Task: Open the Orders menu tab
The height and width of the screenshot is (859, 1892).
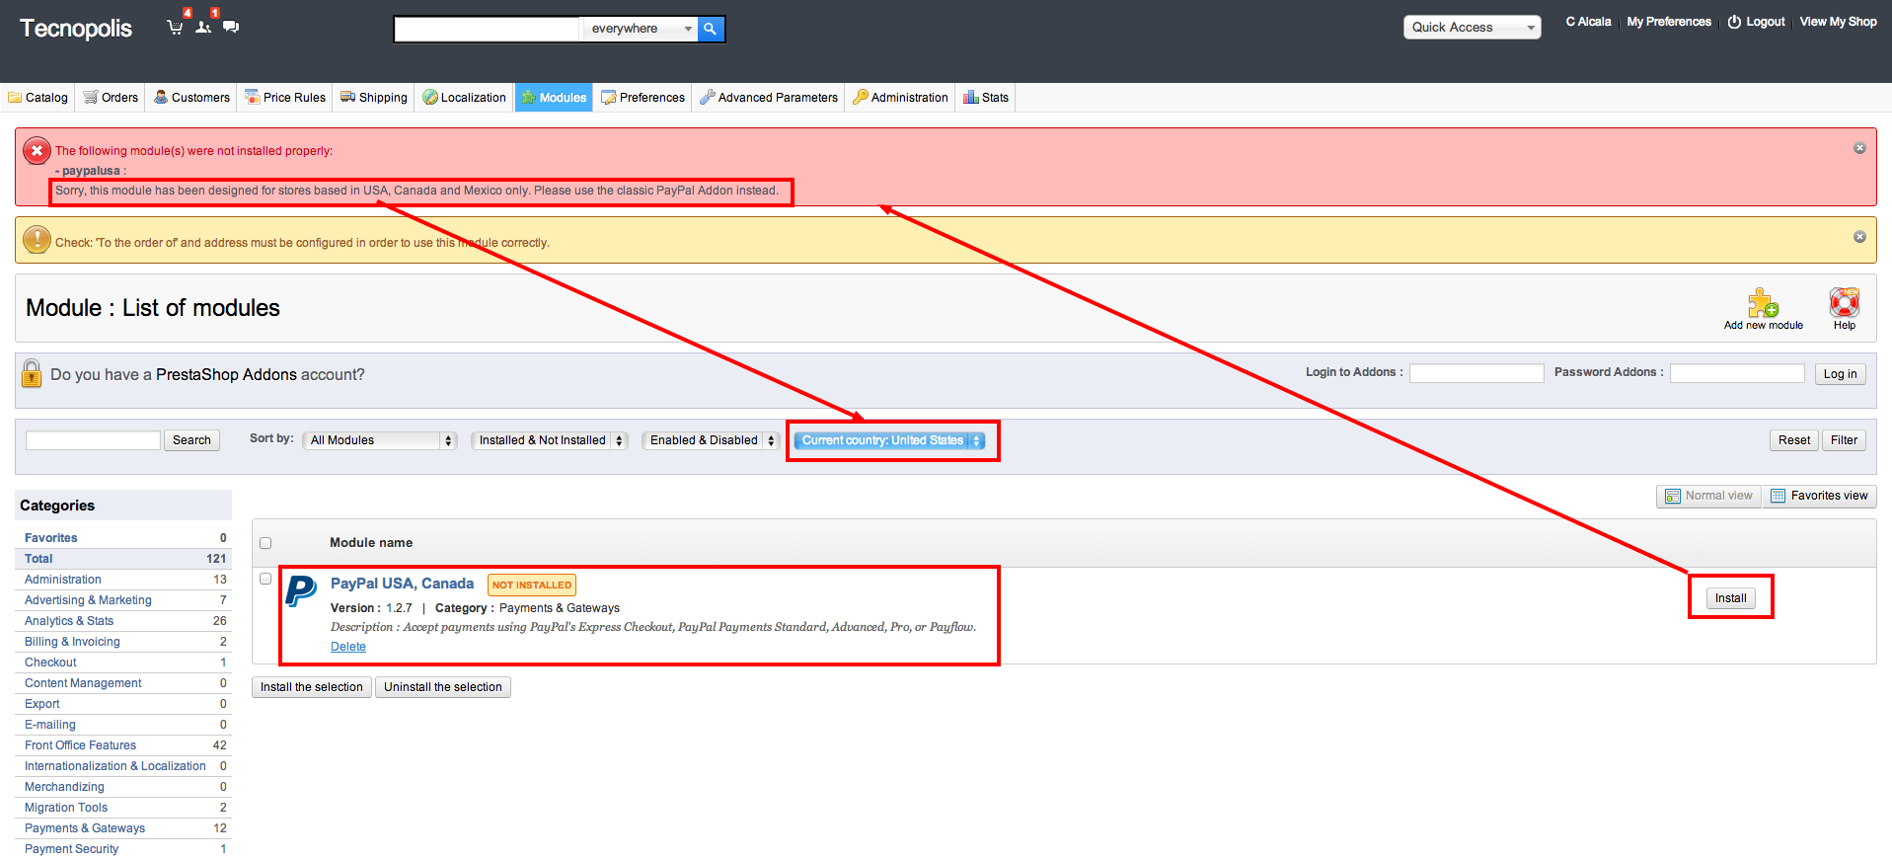Action: click(x=111, y=98)
